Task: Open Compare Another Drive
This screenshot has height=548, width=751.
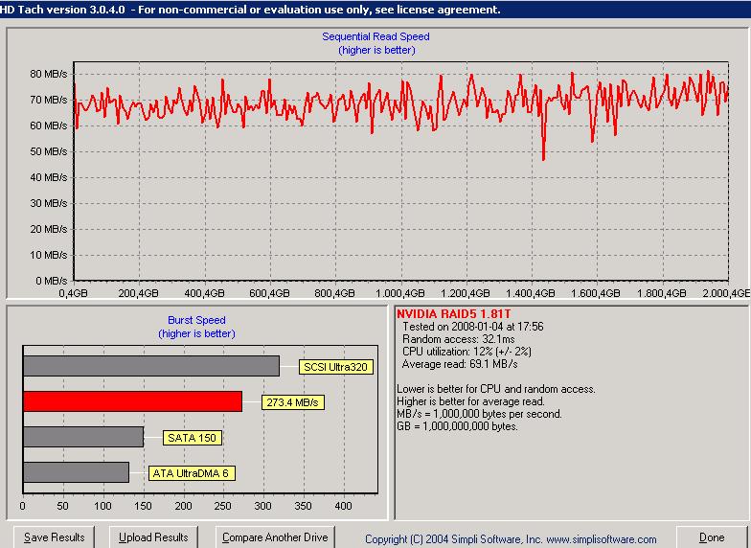Action: coord(275,537)
